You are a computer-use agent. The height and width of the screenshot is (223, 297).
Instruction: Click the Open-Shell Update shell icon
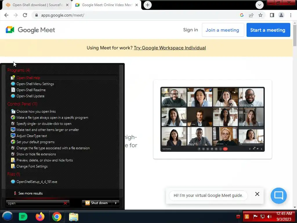(13, 96)
